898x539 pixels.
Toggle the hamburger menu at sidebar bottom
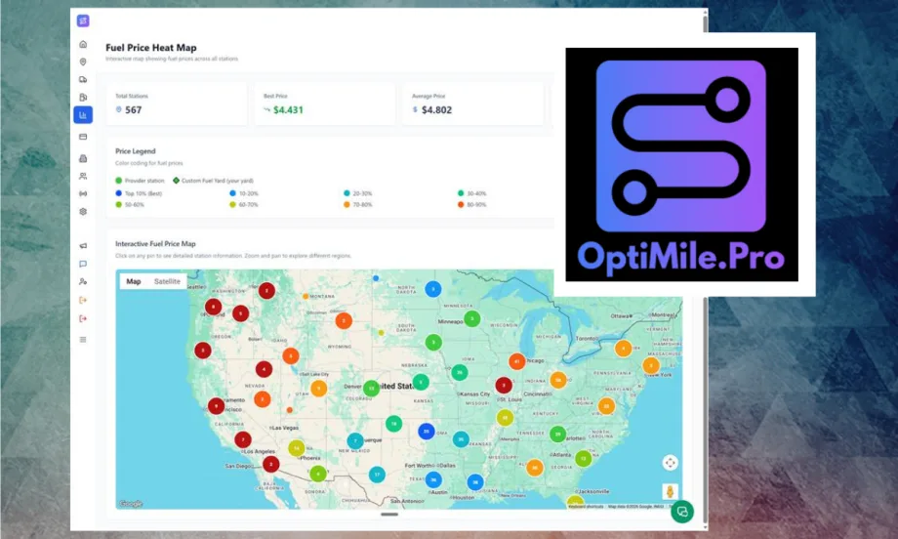click(x=83, y=340)
